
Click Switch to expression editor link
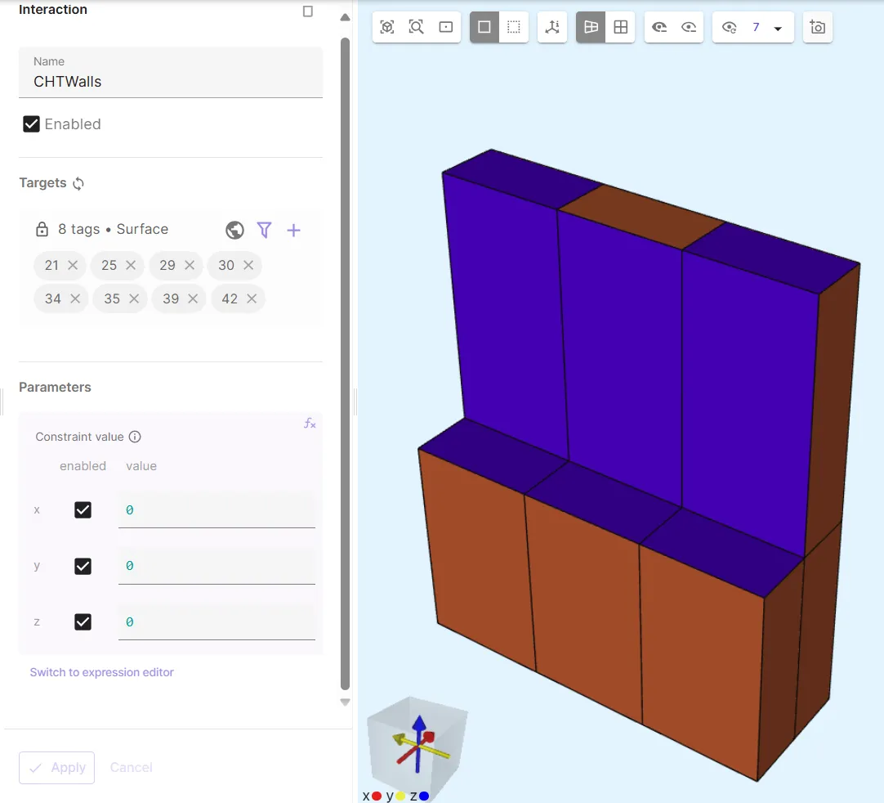102,672
